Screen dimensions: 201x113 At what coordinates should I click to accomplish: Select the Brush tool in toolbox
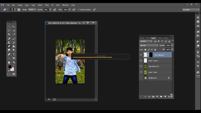(x=14, y=39)
